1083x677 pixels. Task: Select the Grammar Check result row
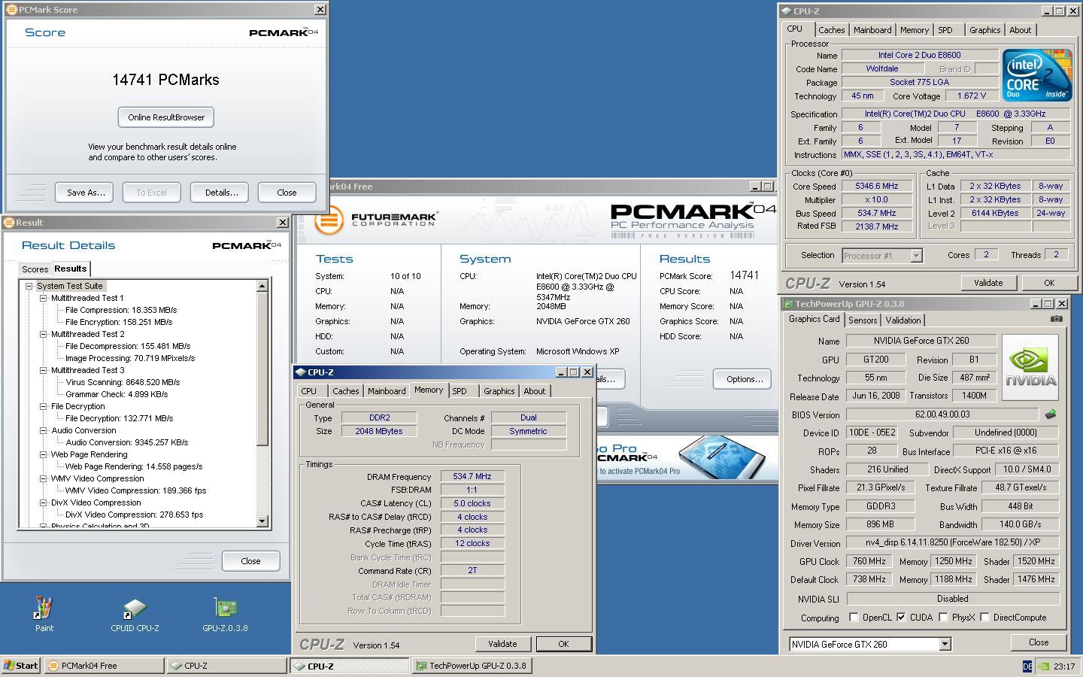pyautogui.click(x=117, y=394)
